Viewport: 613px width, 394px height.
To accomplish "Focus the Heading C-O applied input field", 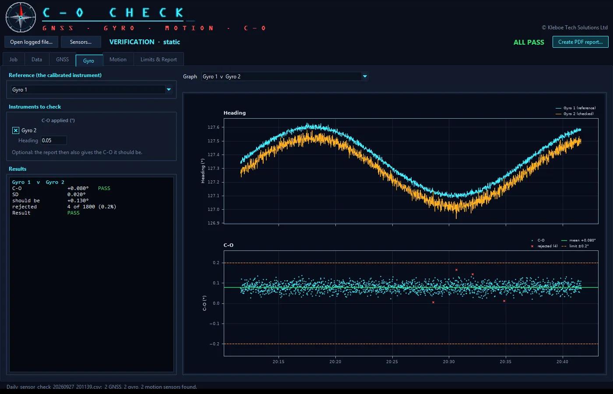I will (53, 141).
